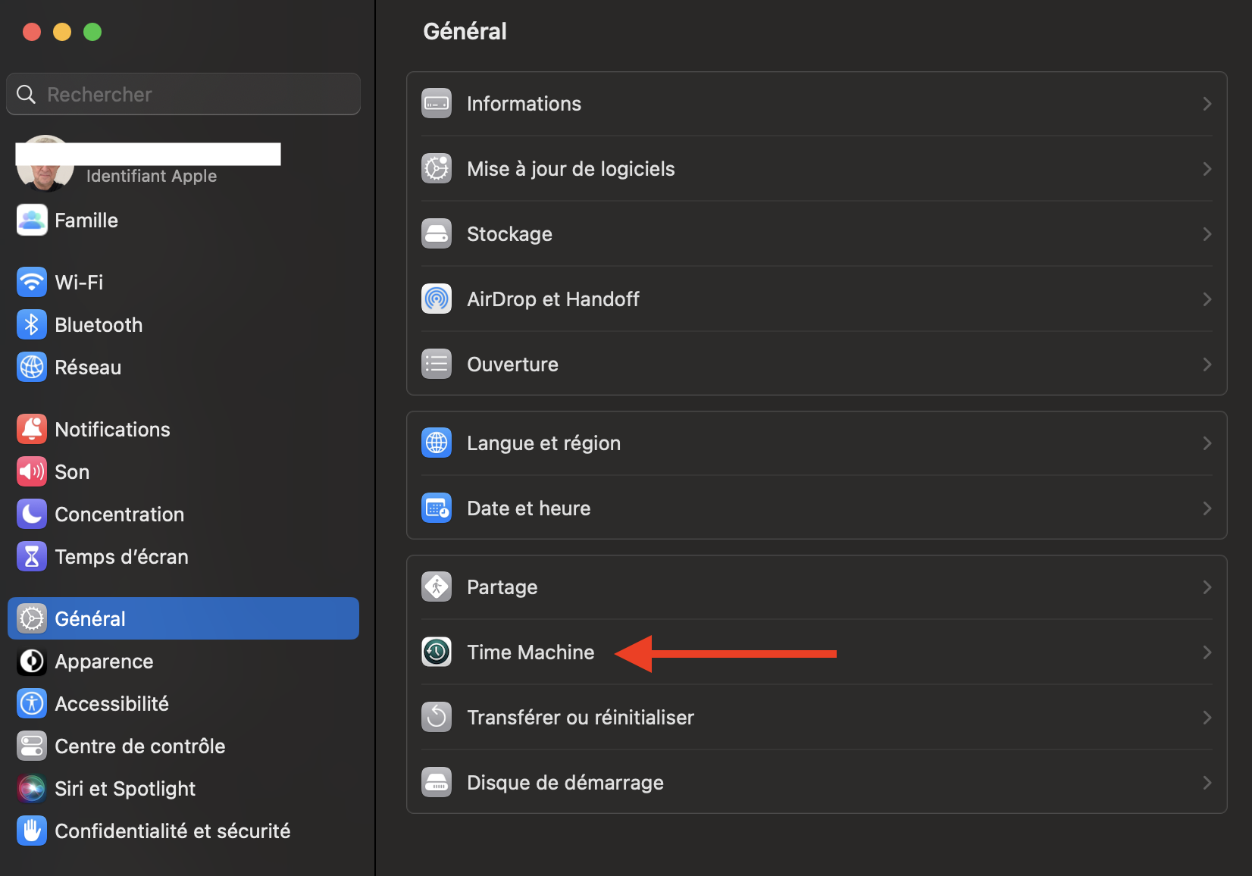Expand the Informations row chevron
1252x876 pixels.
[x=1207, y=104]
